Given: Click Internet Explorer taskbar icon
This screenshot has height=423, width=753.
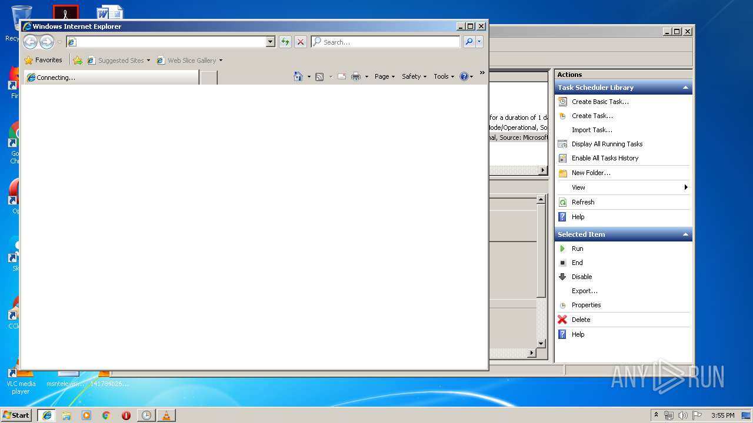Looking at the screenshot, I should 46,415.
